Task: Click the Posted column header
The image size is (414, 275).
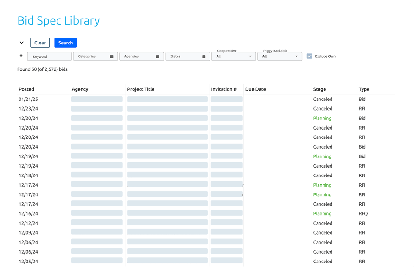Action: 26,89
